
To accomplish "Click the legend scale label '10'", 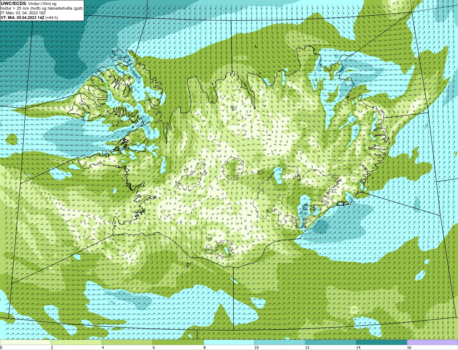I will point(256,347).
